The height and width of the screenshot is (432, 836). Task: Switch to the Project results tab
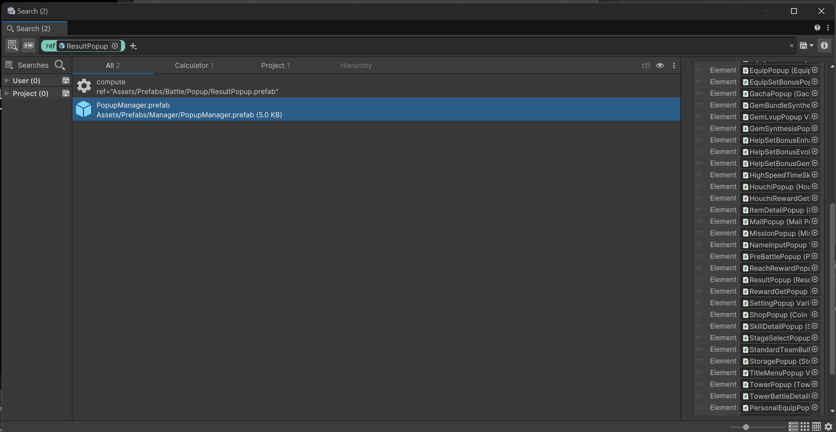pyautogui.click(x=275, y=65)
